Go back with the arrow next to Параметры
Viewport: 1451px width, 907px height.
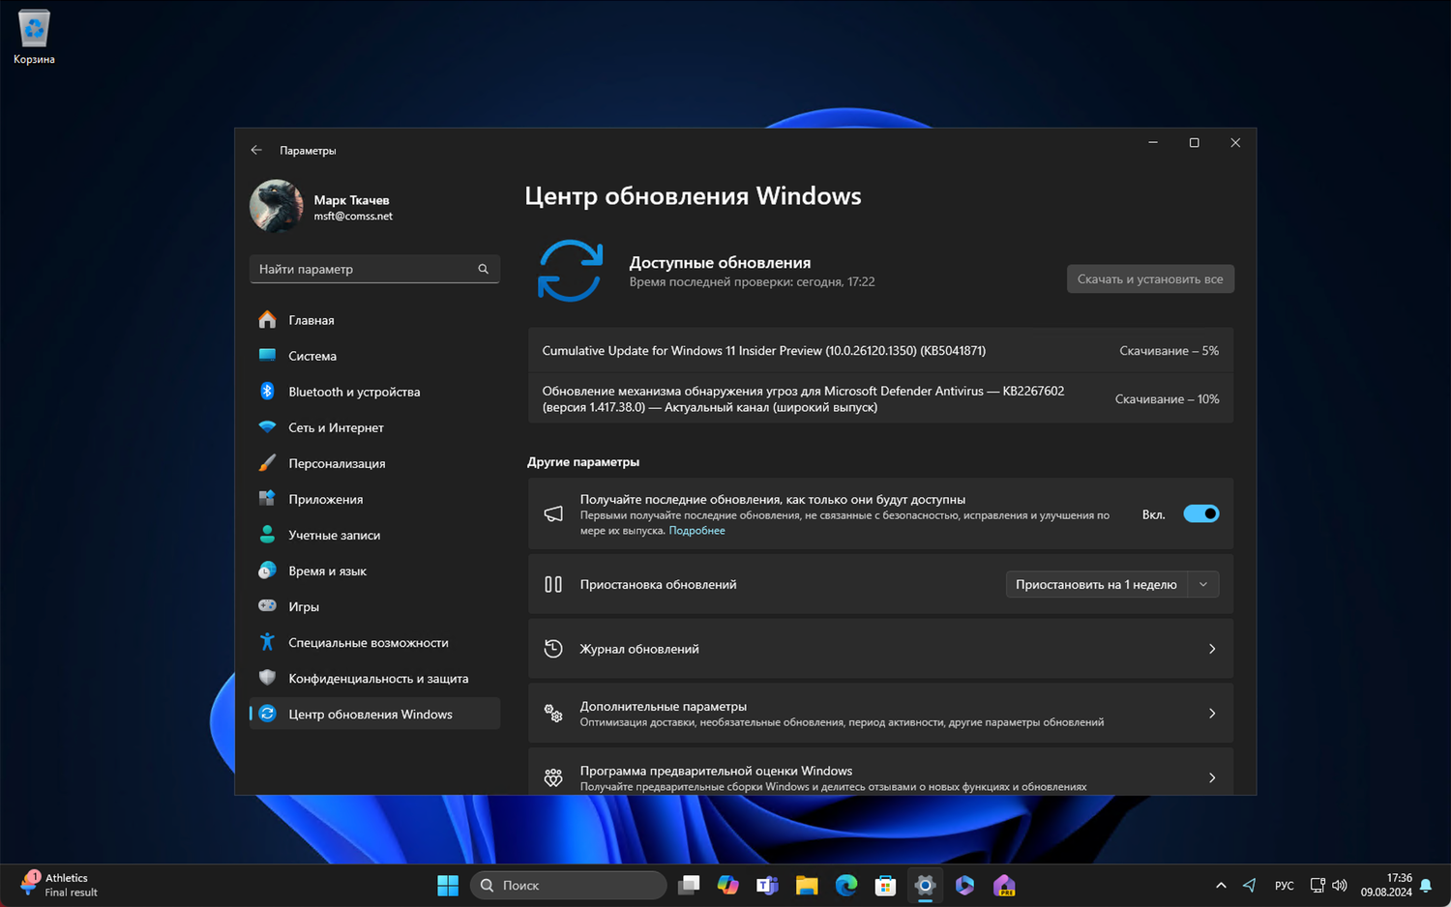pos(256,150)
